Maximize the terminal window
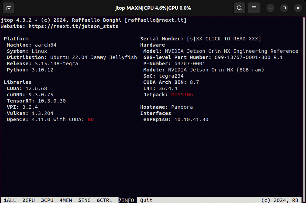Image resolution: width=306 pixels, height=203 pixels. (284, 8)
